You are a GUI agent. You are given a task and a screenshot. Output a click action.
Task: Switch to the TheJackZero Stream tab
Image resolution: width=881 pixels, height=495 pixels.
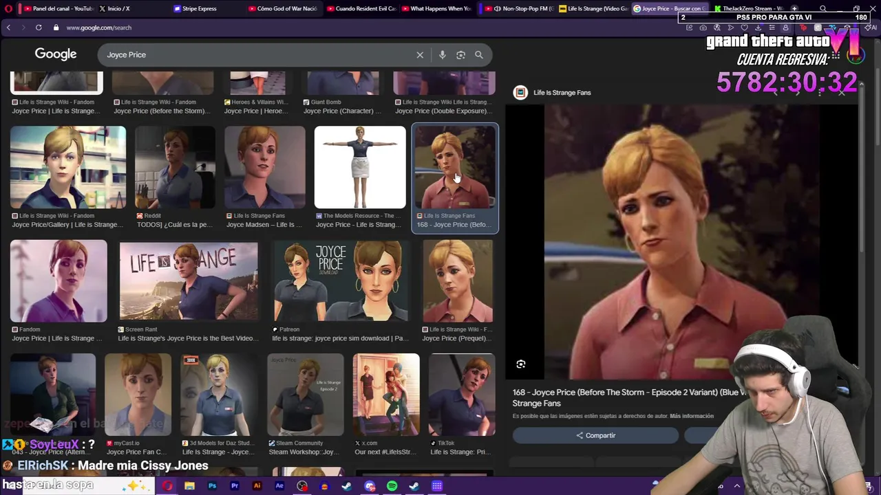[x=748, y=8]
